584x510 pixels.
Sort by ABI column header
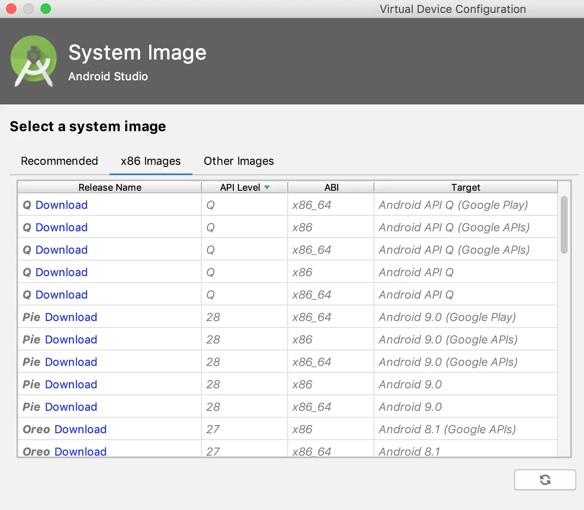(x=331, y=187)
